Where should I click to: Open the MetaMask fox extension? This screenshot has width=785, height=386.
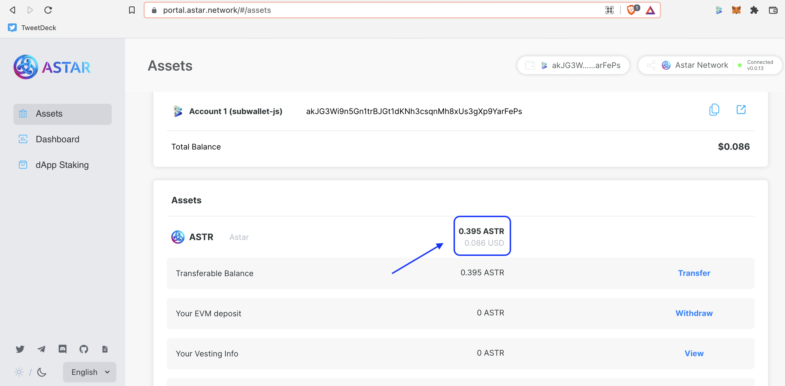(736, 10)
